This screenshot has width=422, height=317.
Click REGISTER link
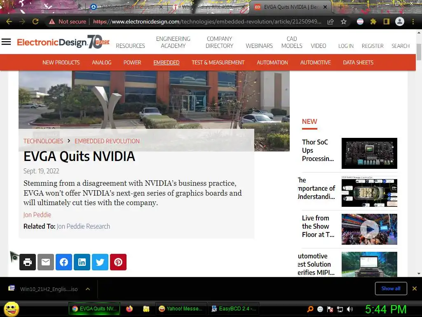(373, 46)
